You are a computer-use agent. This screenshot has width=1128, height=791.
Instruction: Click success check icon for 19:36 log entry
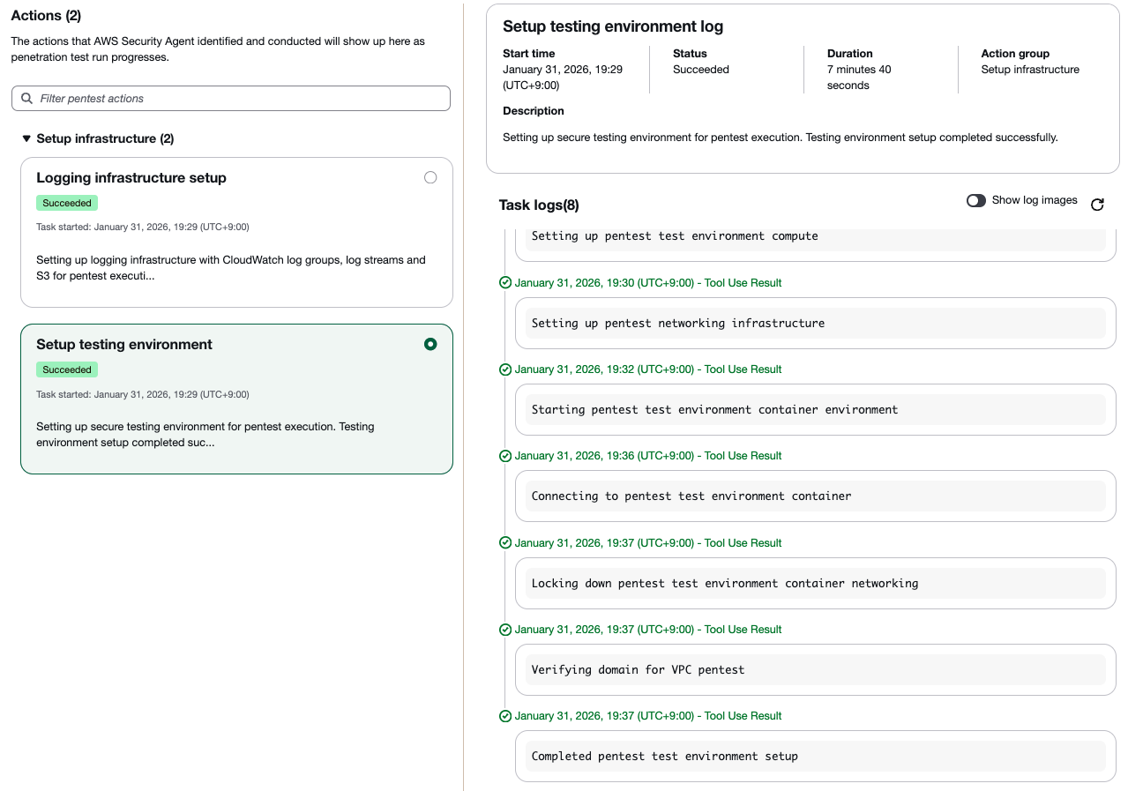505,456
